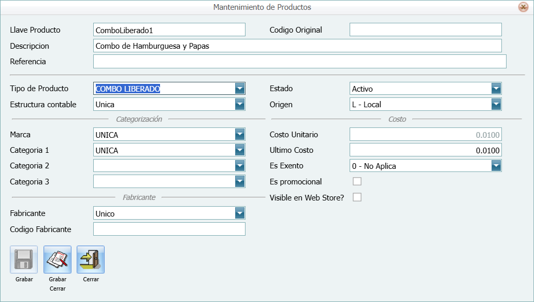Expand the Categoria 1 dropdown

click(x=239, y=150)
